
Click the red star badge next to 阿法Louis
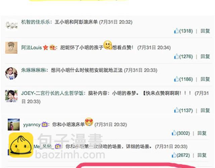click(45, 48)
